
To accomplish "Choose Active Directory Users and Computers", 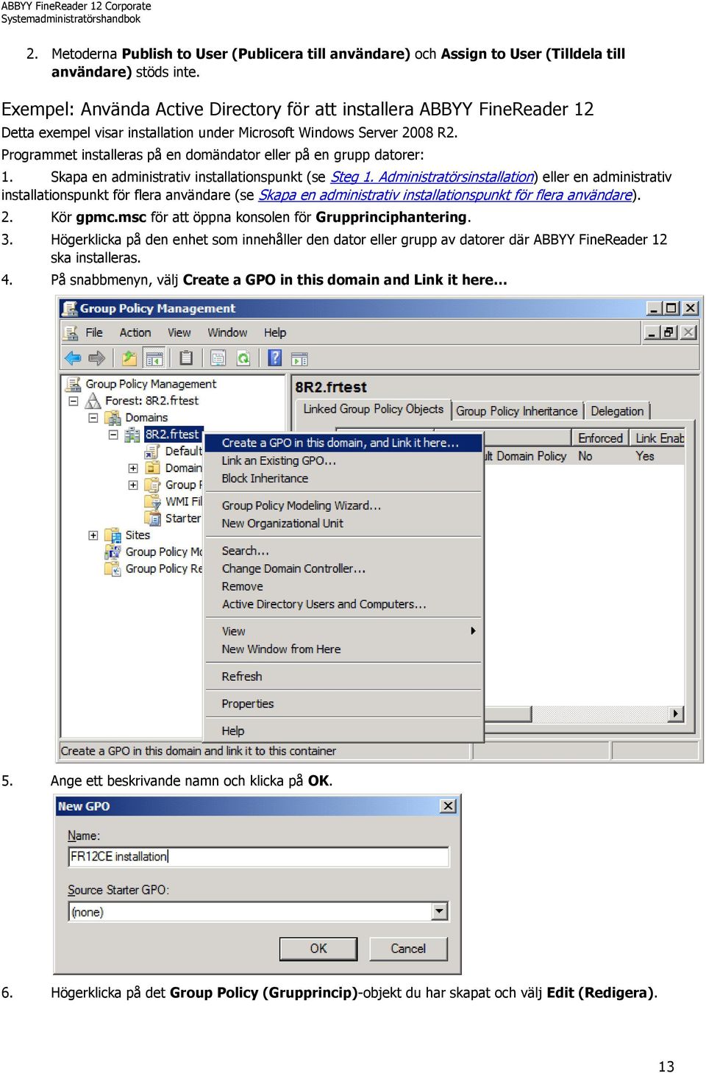I will 343,604.
